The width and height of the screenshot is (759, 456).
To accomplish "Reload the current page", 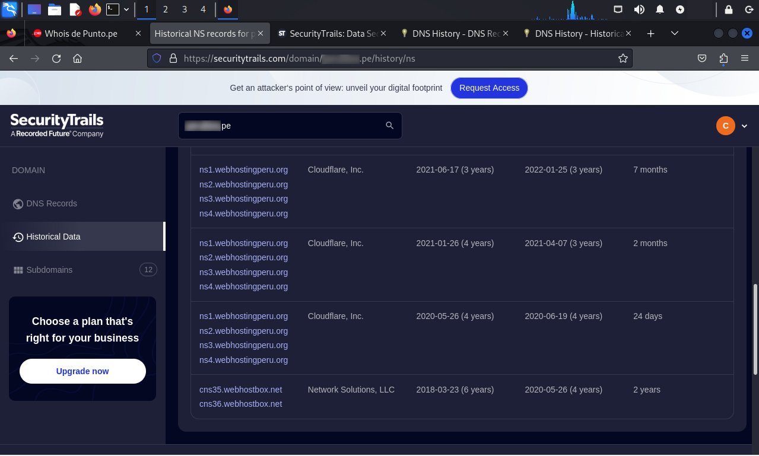I will (x=56, y=58).
